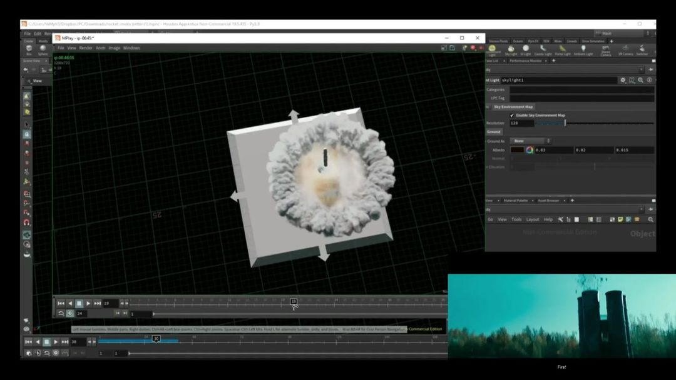Screen dimensions: 676x380
Task: Add Caustic Light from shelf
Action: (543, 50)
